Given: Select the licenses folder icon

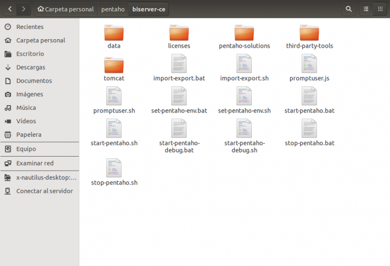Looking at the screenshot, I should 179,33.
